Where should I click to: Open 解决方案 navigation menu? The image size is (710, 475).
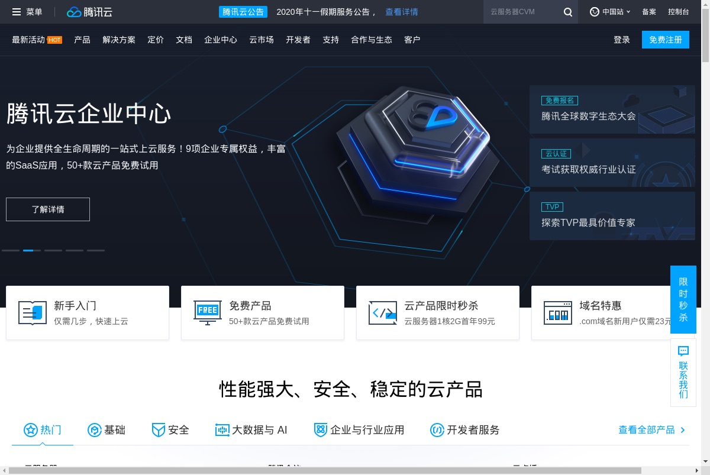click(119, 40)
